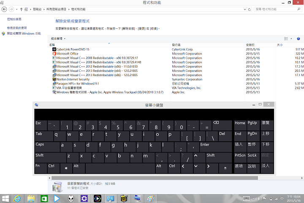
Task: Toggle right Shift key on on-screen keyboard
Action: pos(219,158)
